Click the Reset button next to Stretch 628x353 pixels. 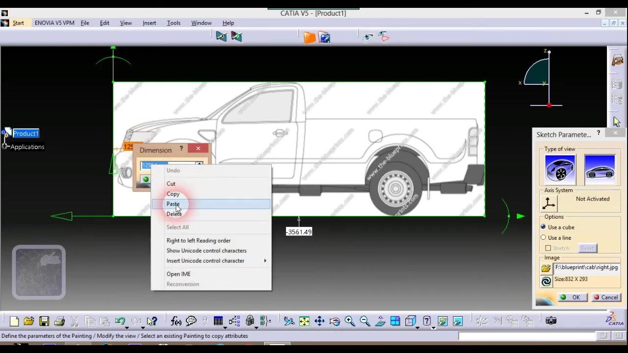point(588,248)
